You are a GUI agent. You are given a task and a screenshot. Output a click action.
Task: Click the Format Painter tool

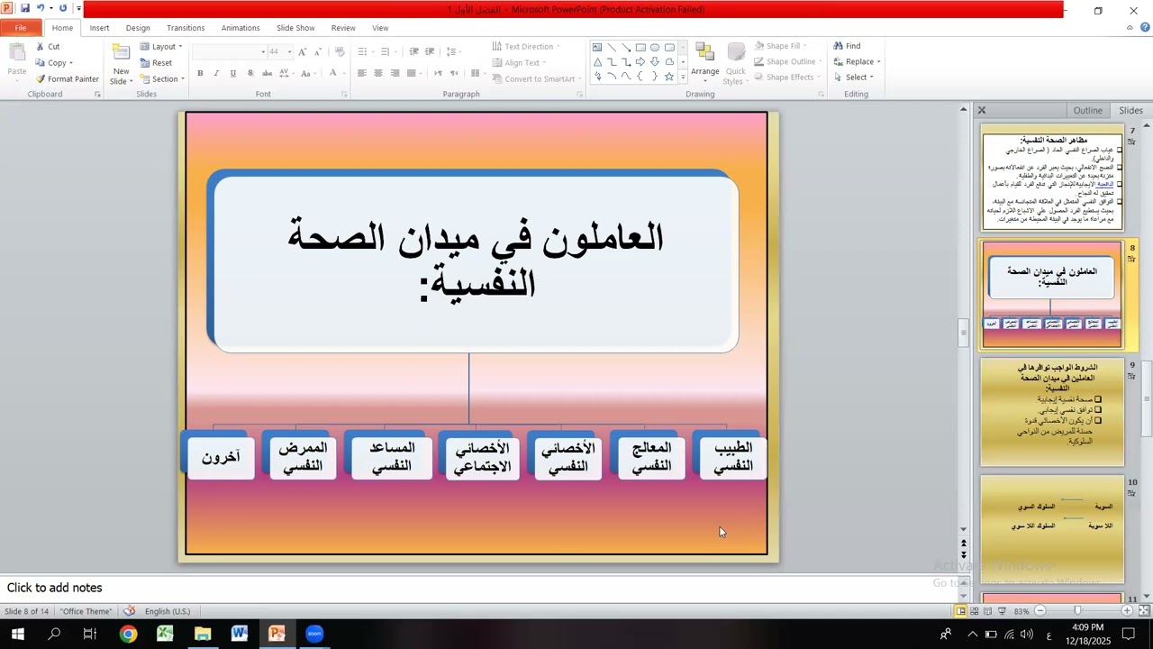[x=68, y=79]
